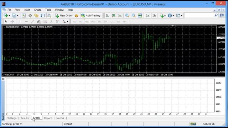The image size is (228, 128).
Task: Click the Indicators list icon
Action: point(161,16)
